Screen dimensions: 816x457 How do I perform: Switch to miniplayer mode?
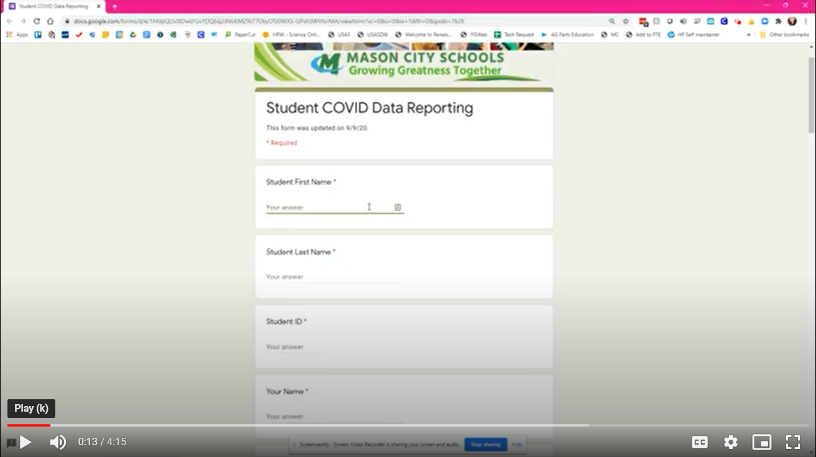point(762,442)
